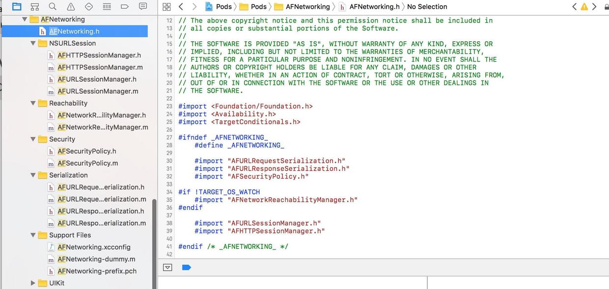Switch to the Symbol navigator hierarchy icon
This screenshot has width=609, height=289.
tap(35, 6)
